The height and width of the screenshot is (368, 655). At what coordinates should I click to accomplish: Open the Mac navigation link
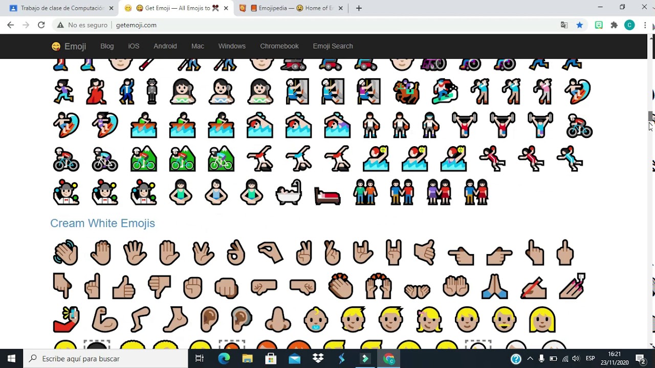[x=198, y=46]
